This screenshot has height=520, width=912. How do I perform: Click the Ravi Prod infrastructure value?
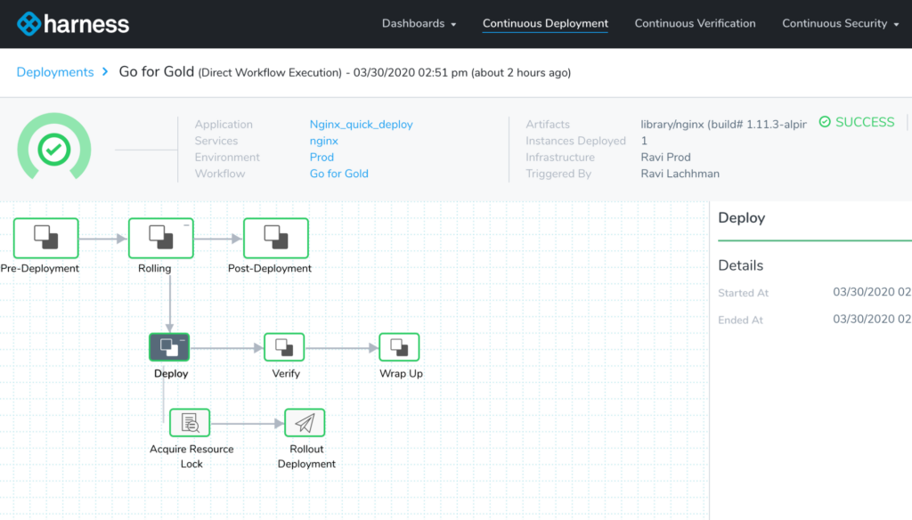tap(665, 157)
